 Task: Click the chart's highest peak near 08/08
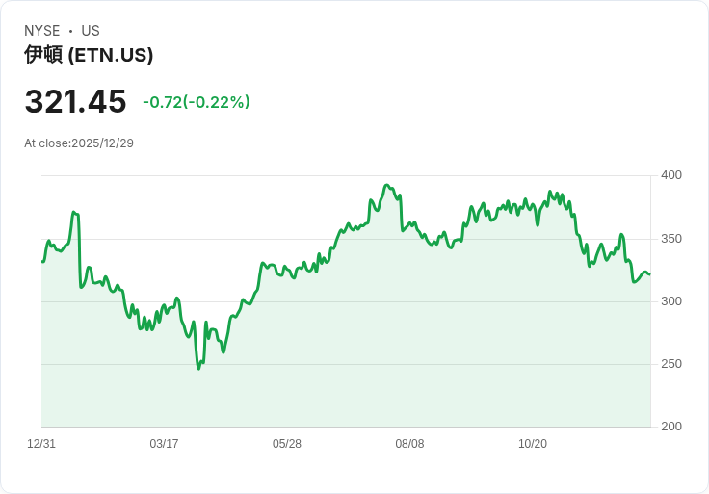point(386,185)
